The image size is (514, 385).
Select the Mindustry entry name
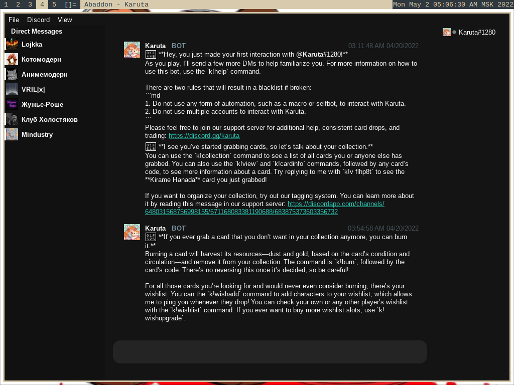(x=37, y=134)
